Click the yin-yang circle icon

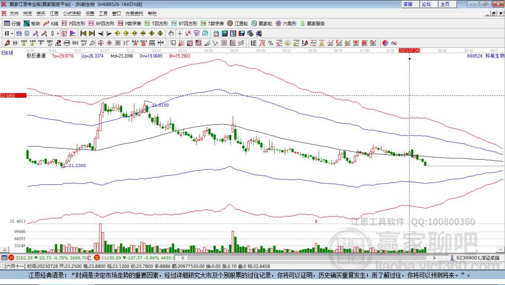click(x=385, y=43)
